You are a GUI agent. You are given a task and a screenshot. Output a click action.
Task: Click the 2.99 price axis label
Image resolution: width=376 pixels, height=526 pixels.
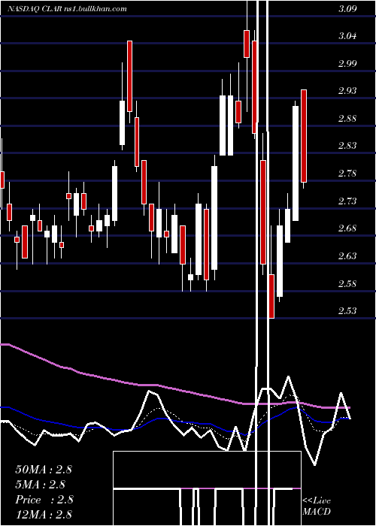347,64
